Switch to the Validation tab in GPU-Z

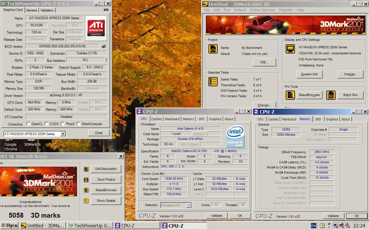[x=47, y=10]
